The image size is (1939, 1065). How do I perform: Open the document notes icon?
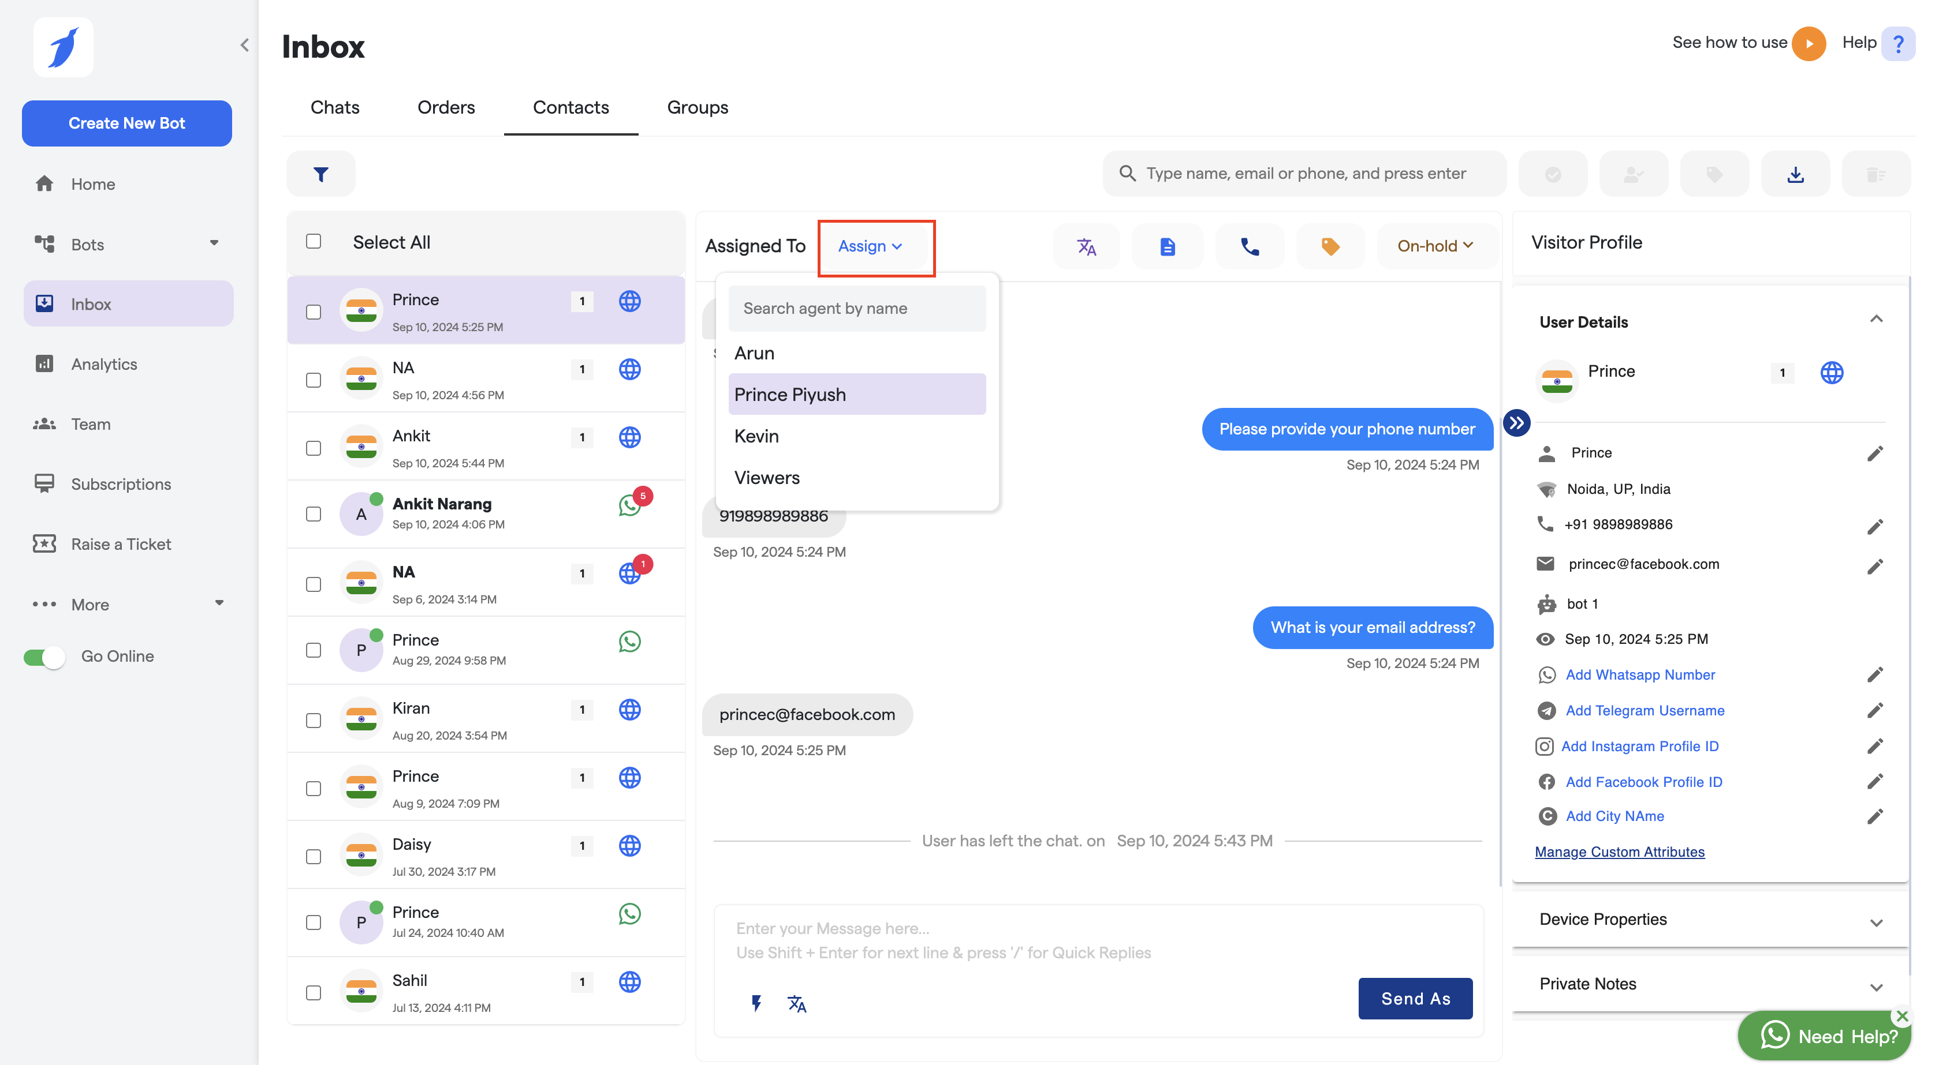coord(1167,246)
